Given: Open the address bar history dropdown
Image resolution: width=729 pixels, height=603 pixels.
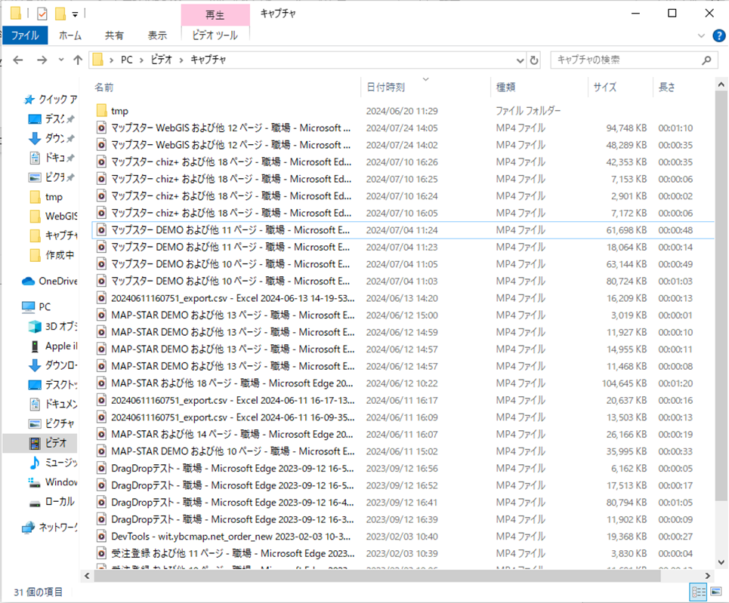Looking at the screenshot, I should (520, 60).
